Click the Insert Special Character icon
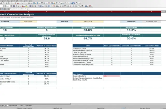 (60, 3)
